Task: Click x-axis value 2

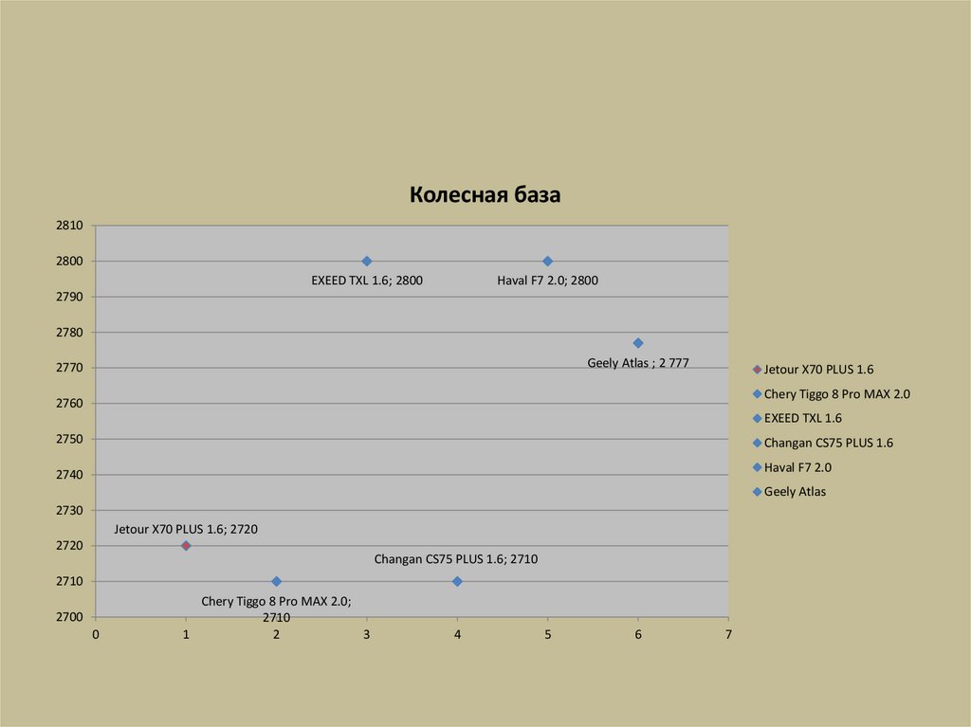Action: click(276, 635)
